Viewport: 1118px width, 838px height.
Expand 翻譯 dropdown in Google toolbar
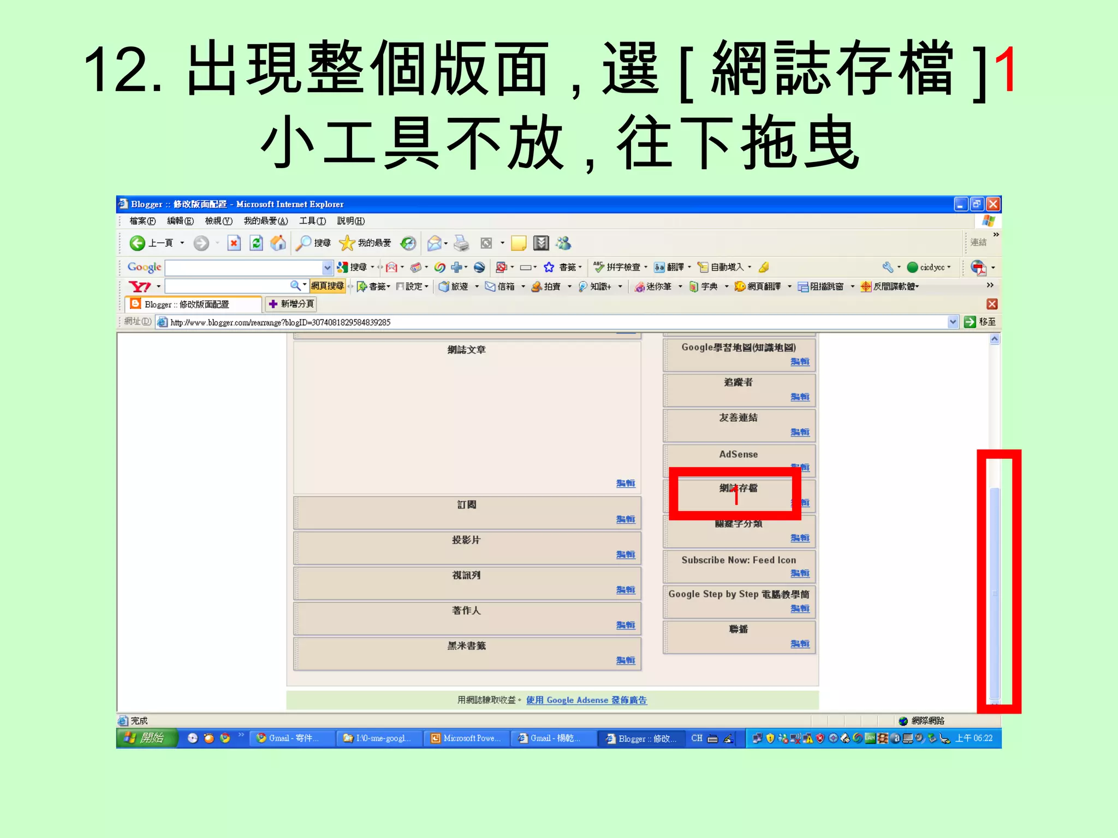point(689,267)
